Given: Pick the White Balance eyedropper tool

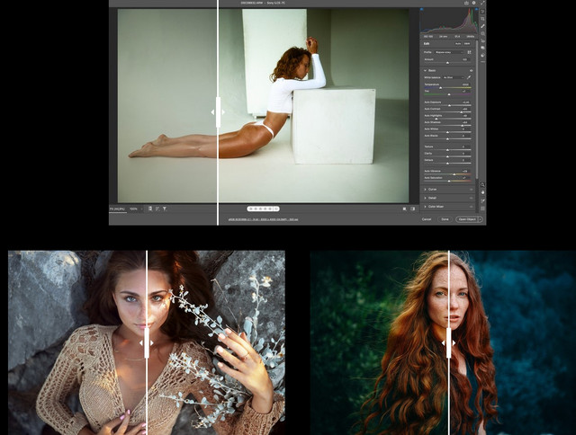Looking at the screenshot, I should coord(470,78).
